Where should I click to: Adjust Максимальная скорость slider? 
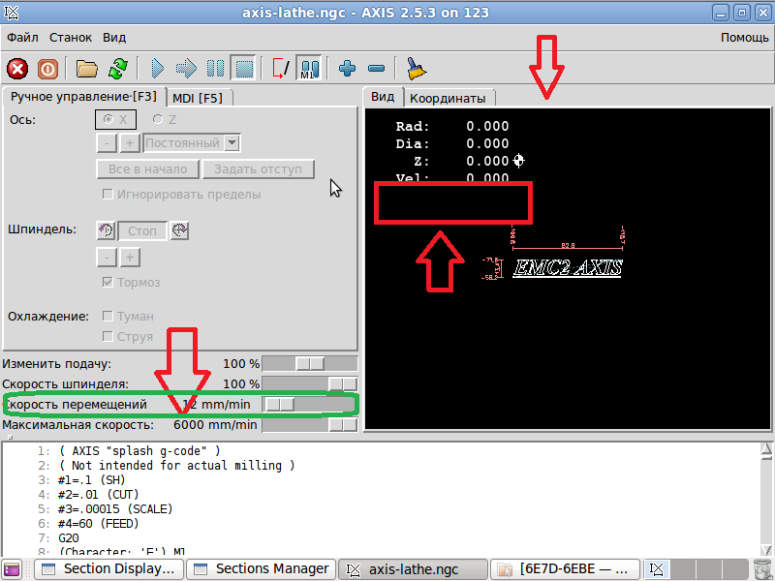tap(310, 424)
